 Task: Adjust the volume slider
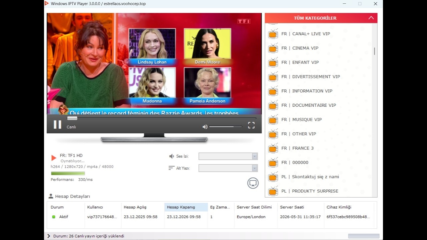226,127
